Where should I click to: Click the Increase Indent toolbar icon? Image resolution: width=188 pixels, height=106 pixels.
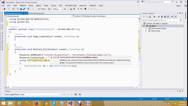(74, 9)
